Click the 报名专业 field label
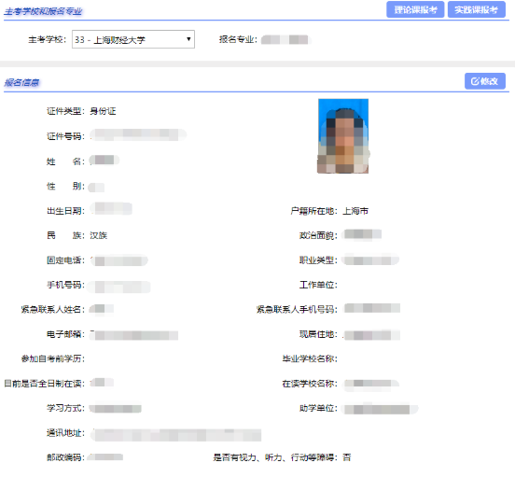The width and height of the screenshot is (515, 477). 238,39
